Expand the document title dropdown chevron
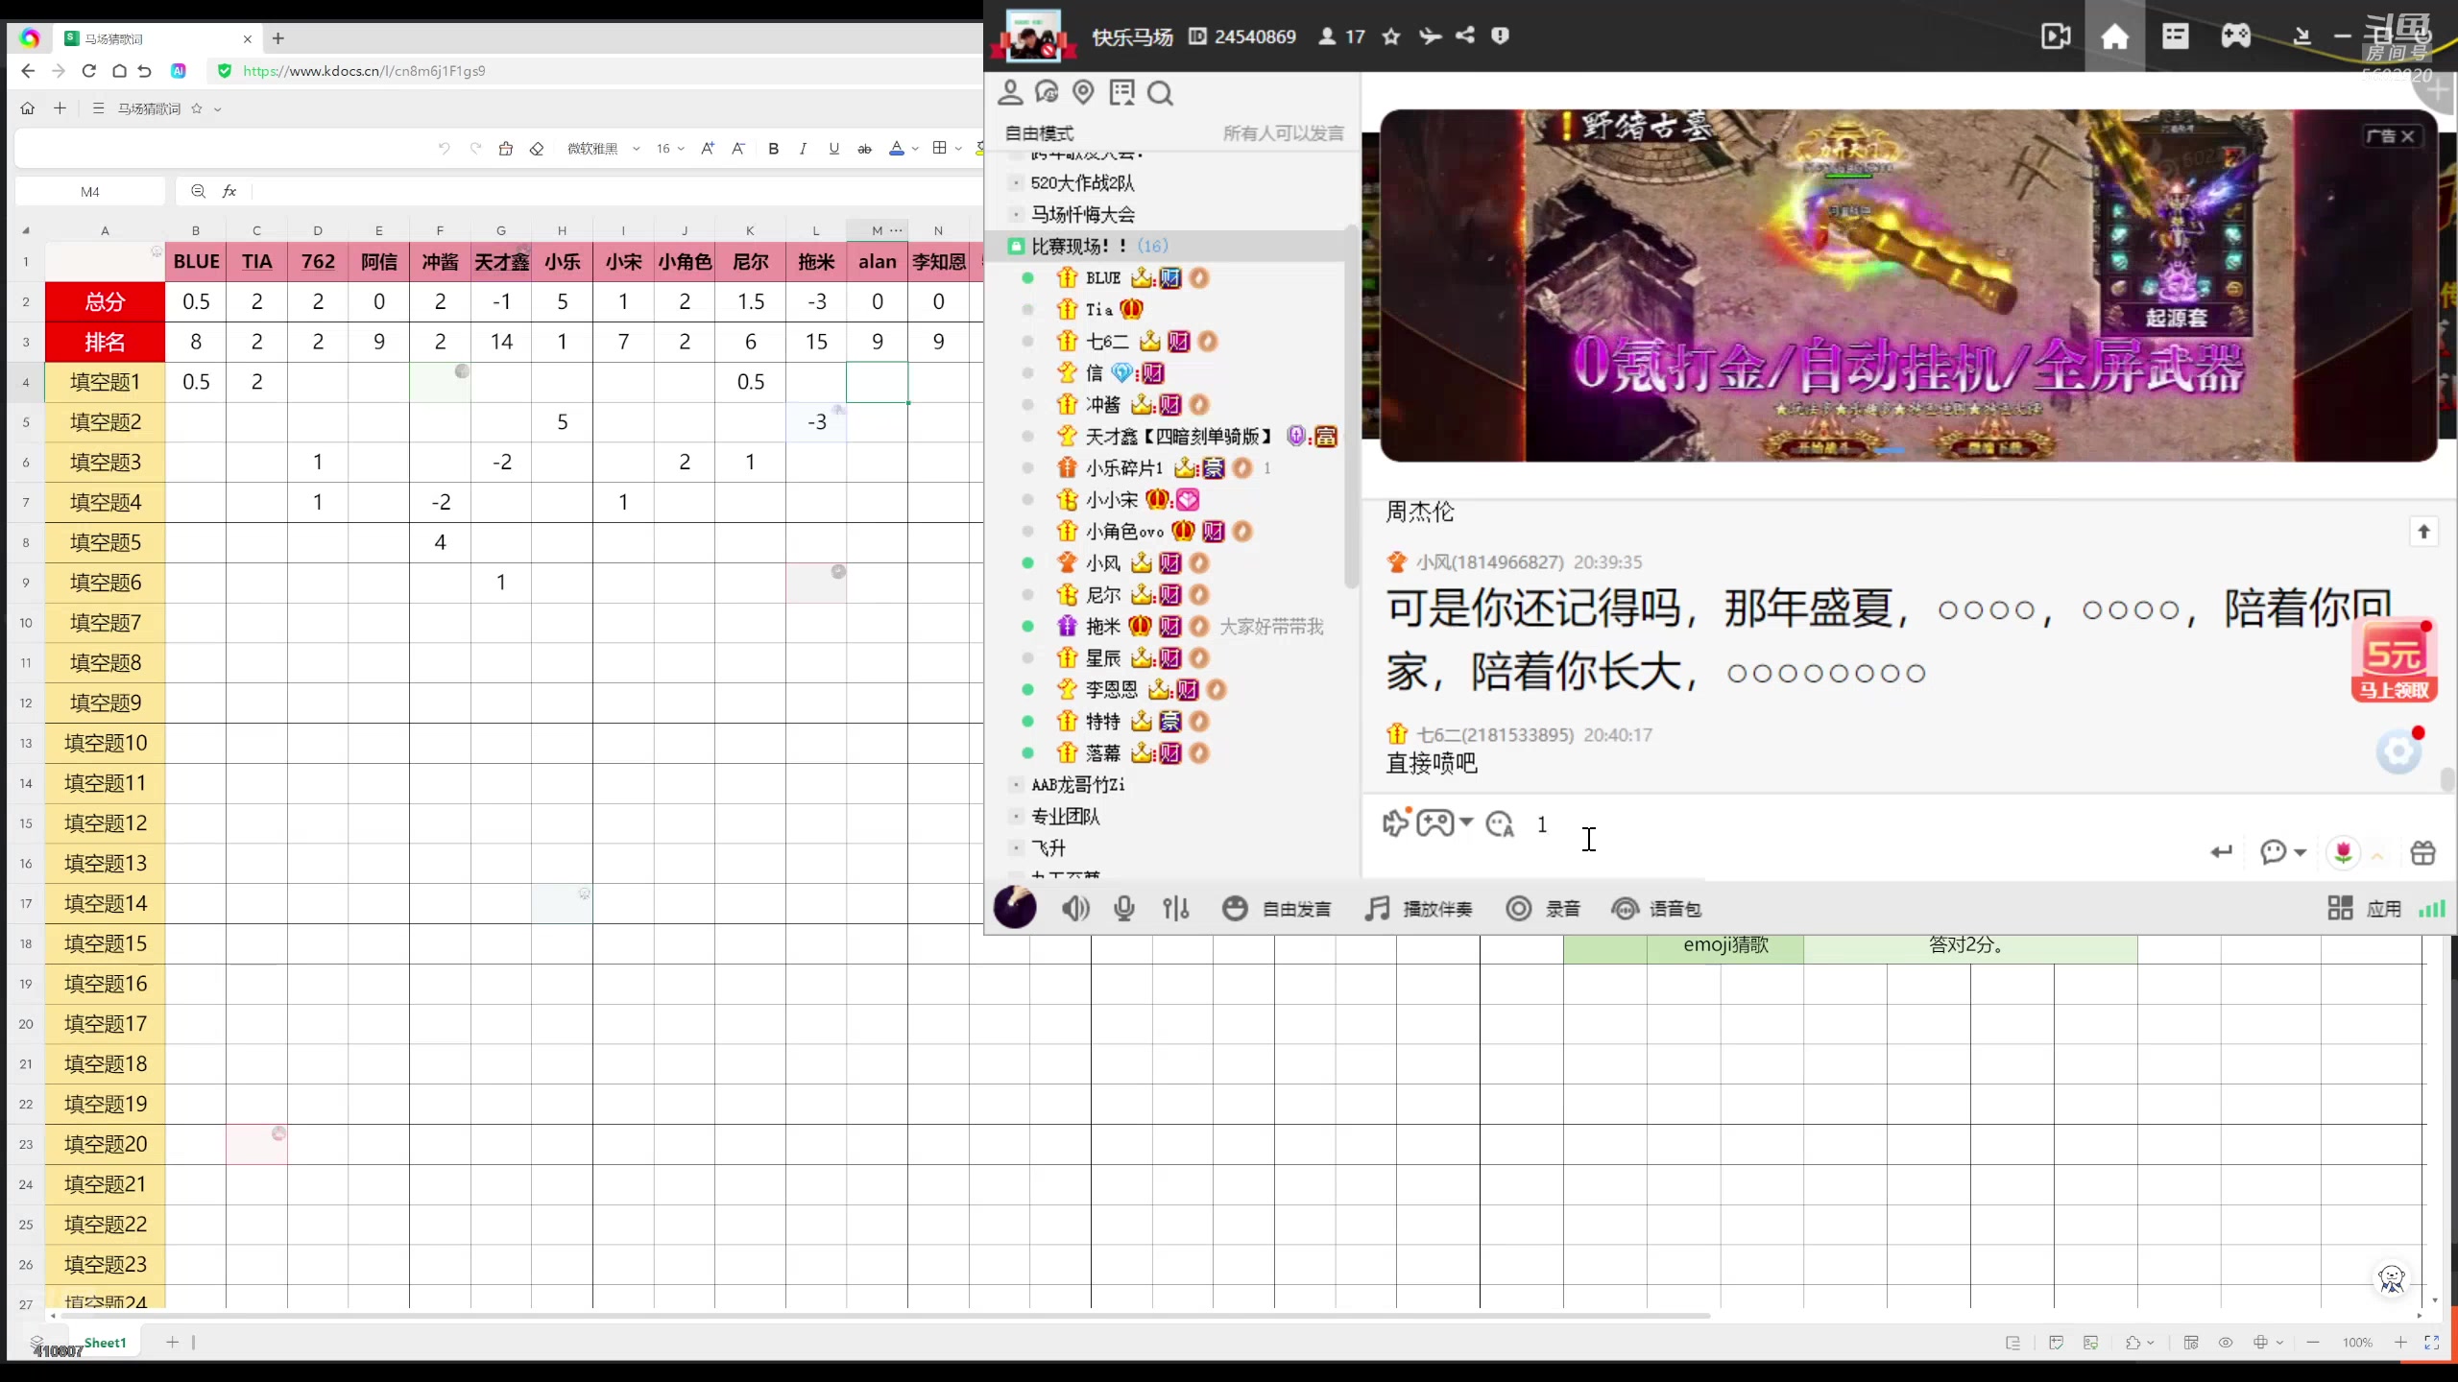This screenshot has height=1382, width=2458. click(x=218, y=109)
